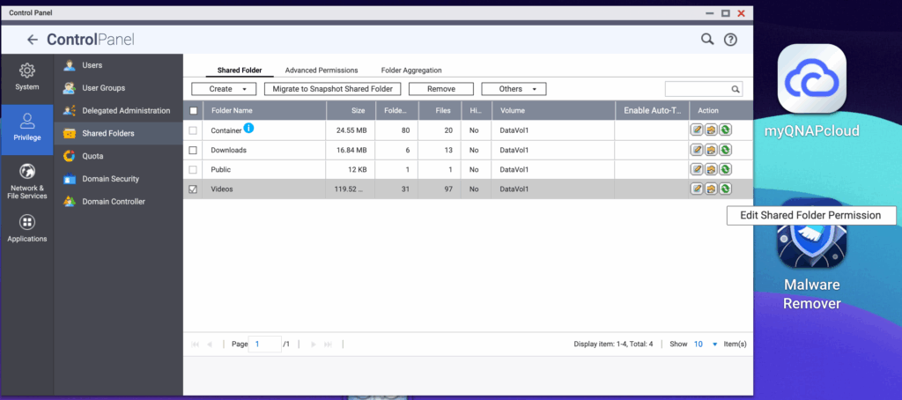Click the info icon next to Container
This screenshot has height=400, width=902.
[x=248, y=129]
